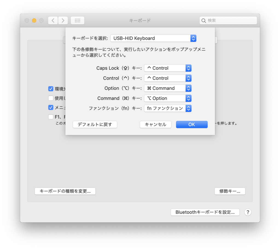280x249 pixels.
Task: Click デフォルトに戻す button
Action: click(x=95, y=125)
